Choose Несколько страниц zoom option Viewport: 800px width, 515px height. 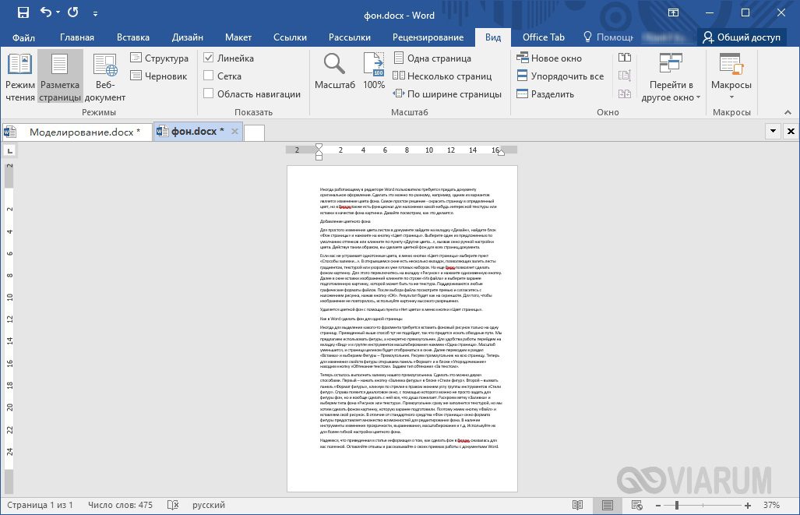click(x=442, y=76)
